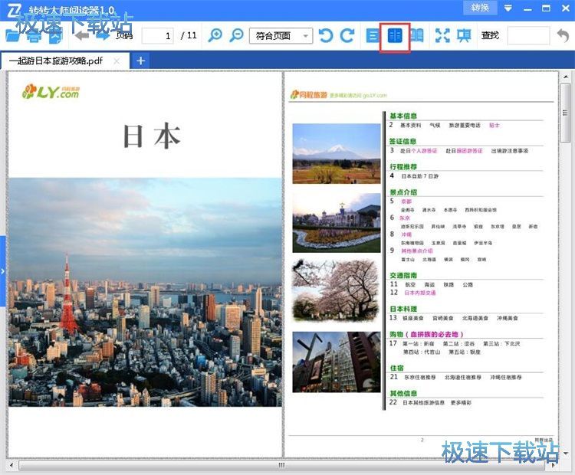Rotate page counterclockwise
This screenshot has height=475, width=575.
[326, 35]
